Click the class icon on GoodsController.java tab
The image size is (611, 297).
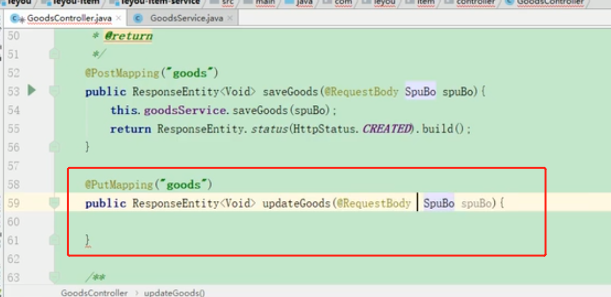[16, 19]
